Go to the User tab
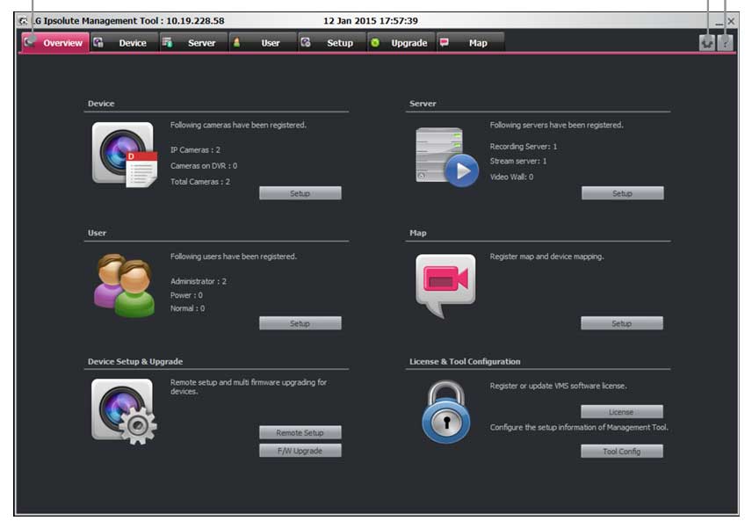 (262, 43)
